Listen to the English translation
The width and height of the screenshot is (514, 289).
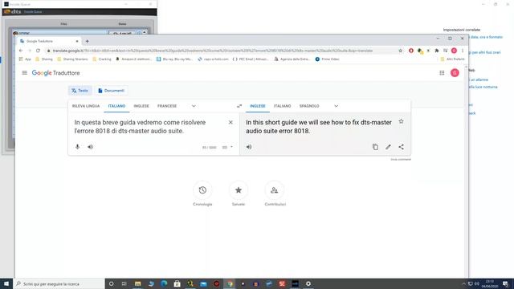(x=249, y=147)
